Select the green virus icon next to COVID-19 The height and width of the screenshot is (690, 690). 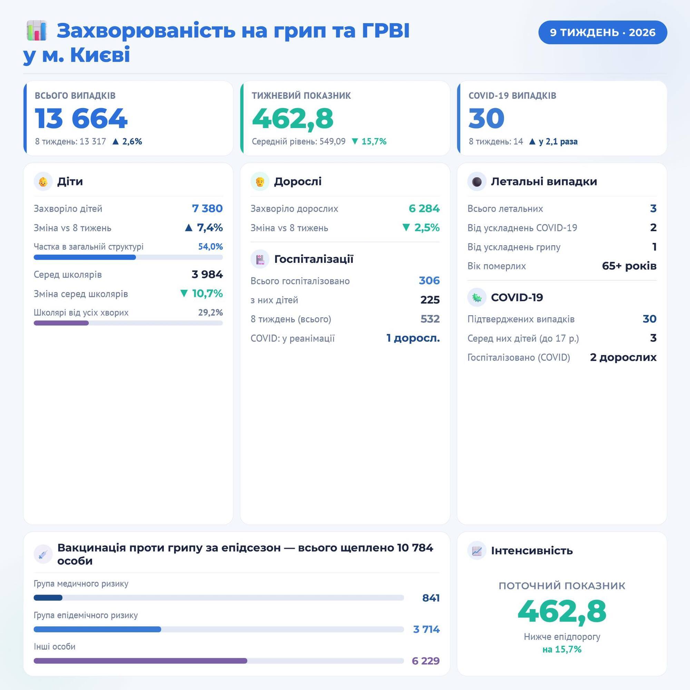point(477,297)
